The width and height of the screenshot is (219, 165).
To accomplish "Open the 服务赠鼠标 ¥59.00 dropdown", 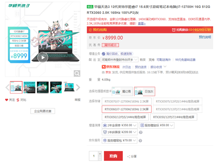I will click(157, 125).
